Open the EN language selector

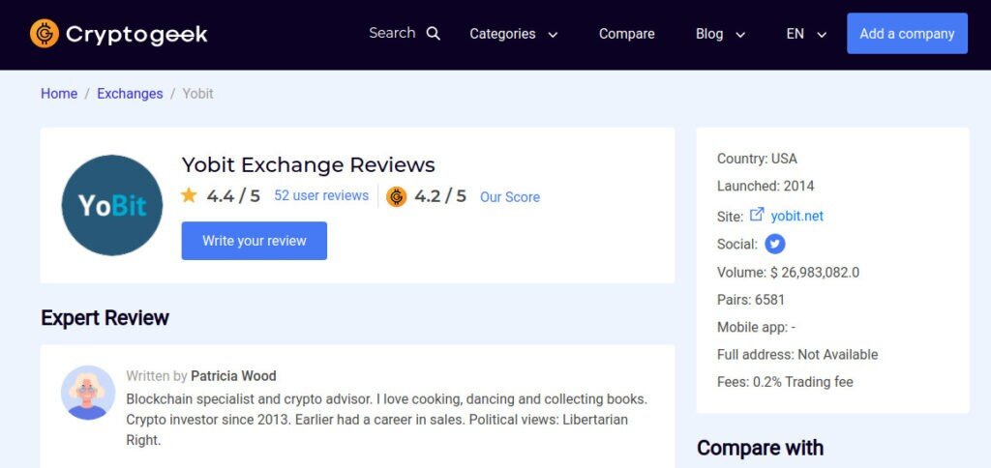[806, 34]
